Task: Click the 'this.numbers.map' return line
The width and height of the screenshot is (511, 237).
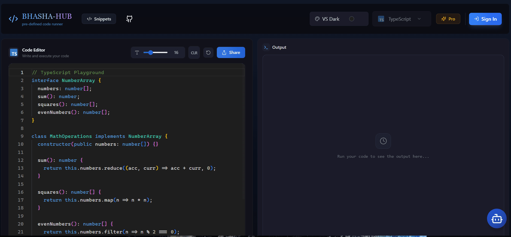Action: (98, 200)
